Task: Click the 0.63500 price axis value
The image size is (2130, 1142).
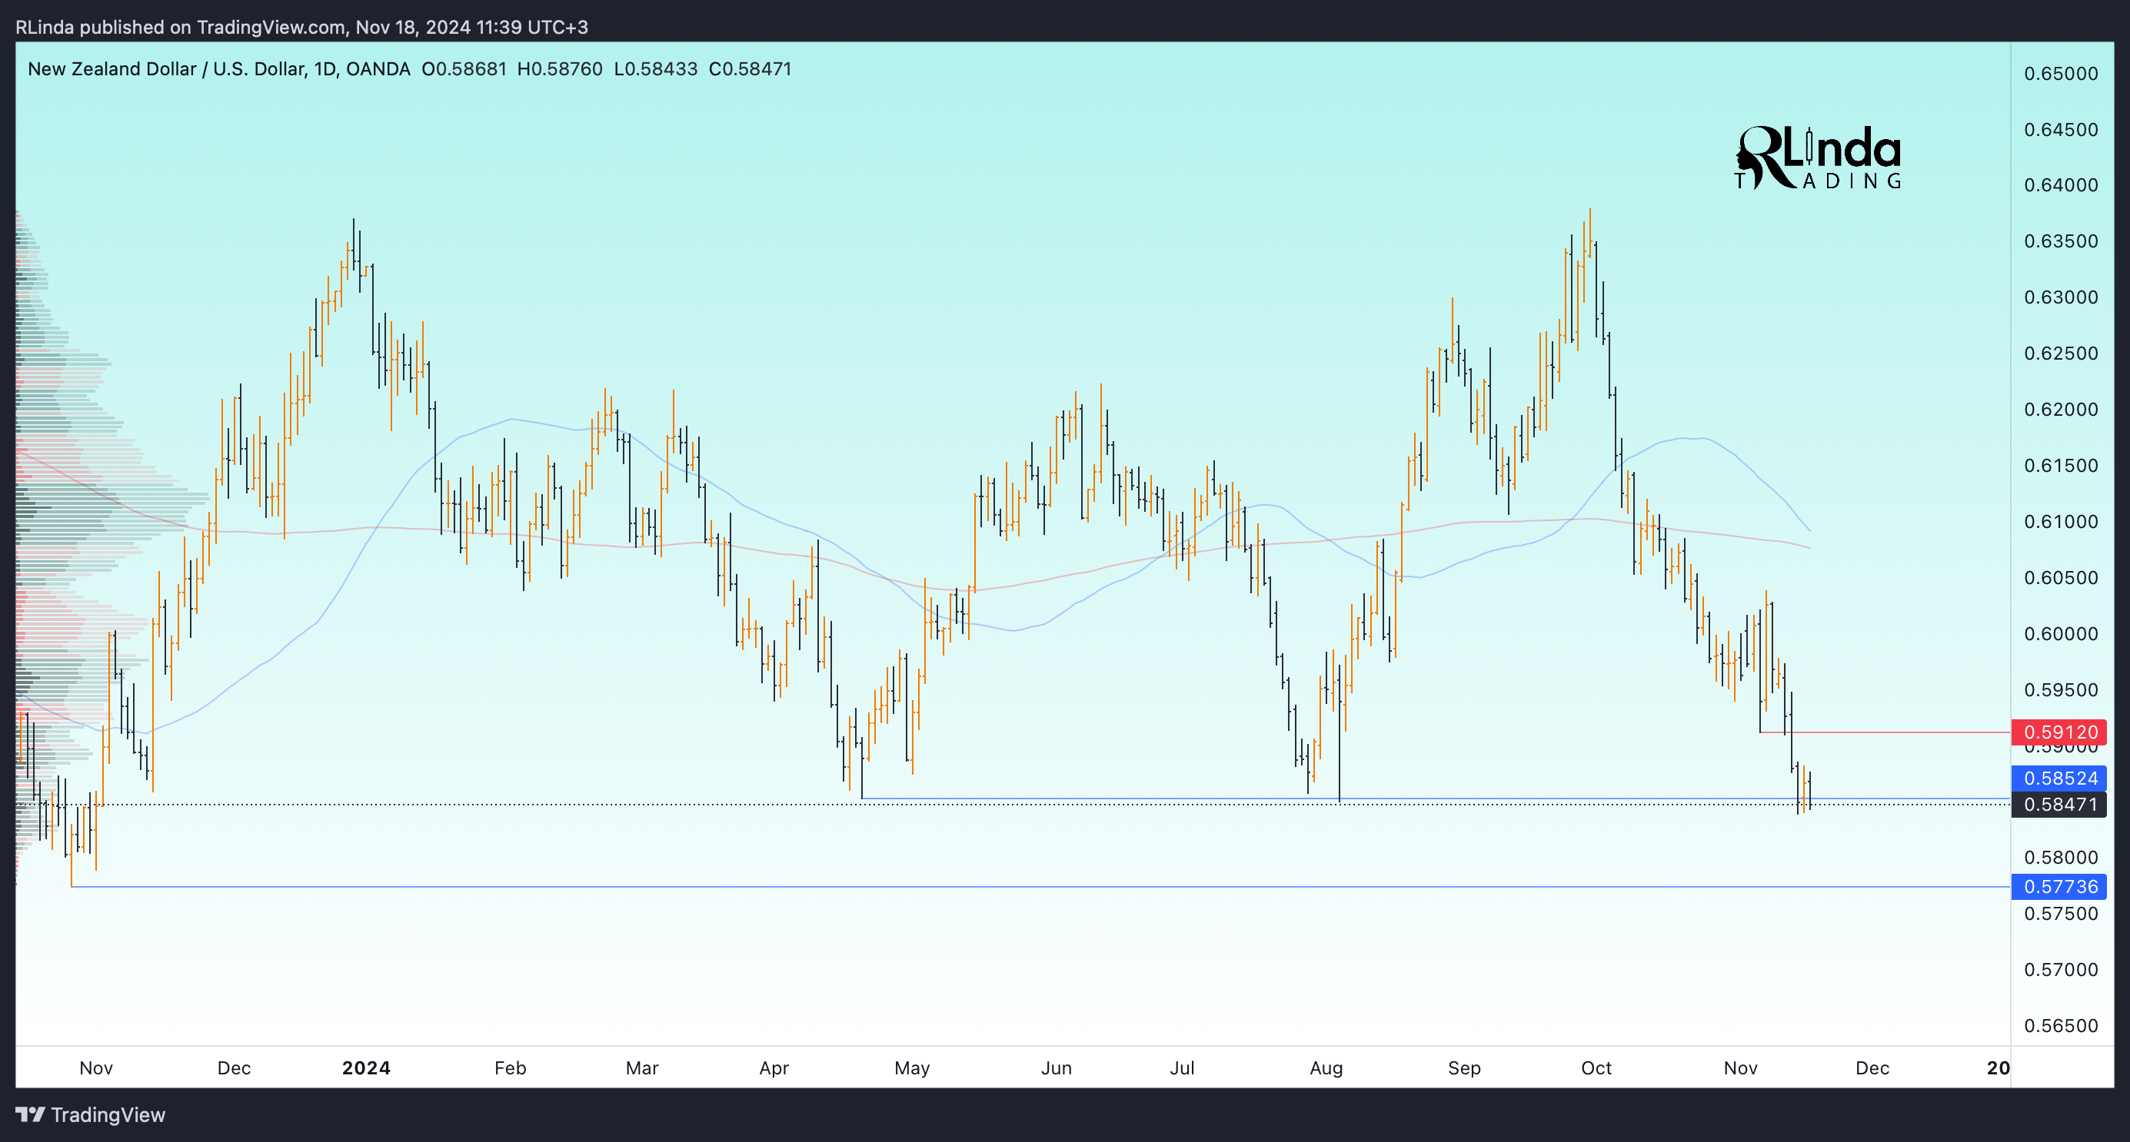Action: 2061,241
